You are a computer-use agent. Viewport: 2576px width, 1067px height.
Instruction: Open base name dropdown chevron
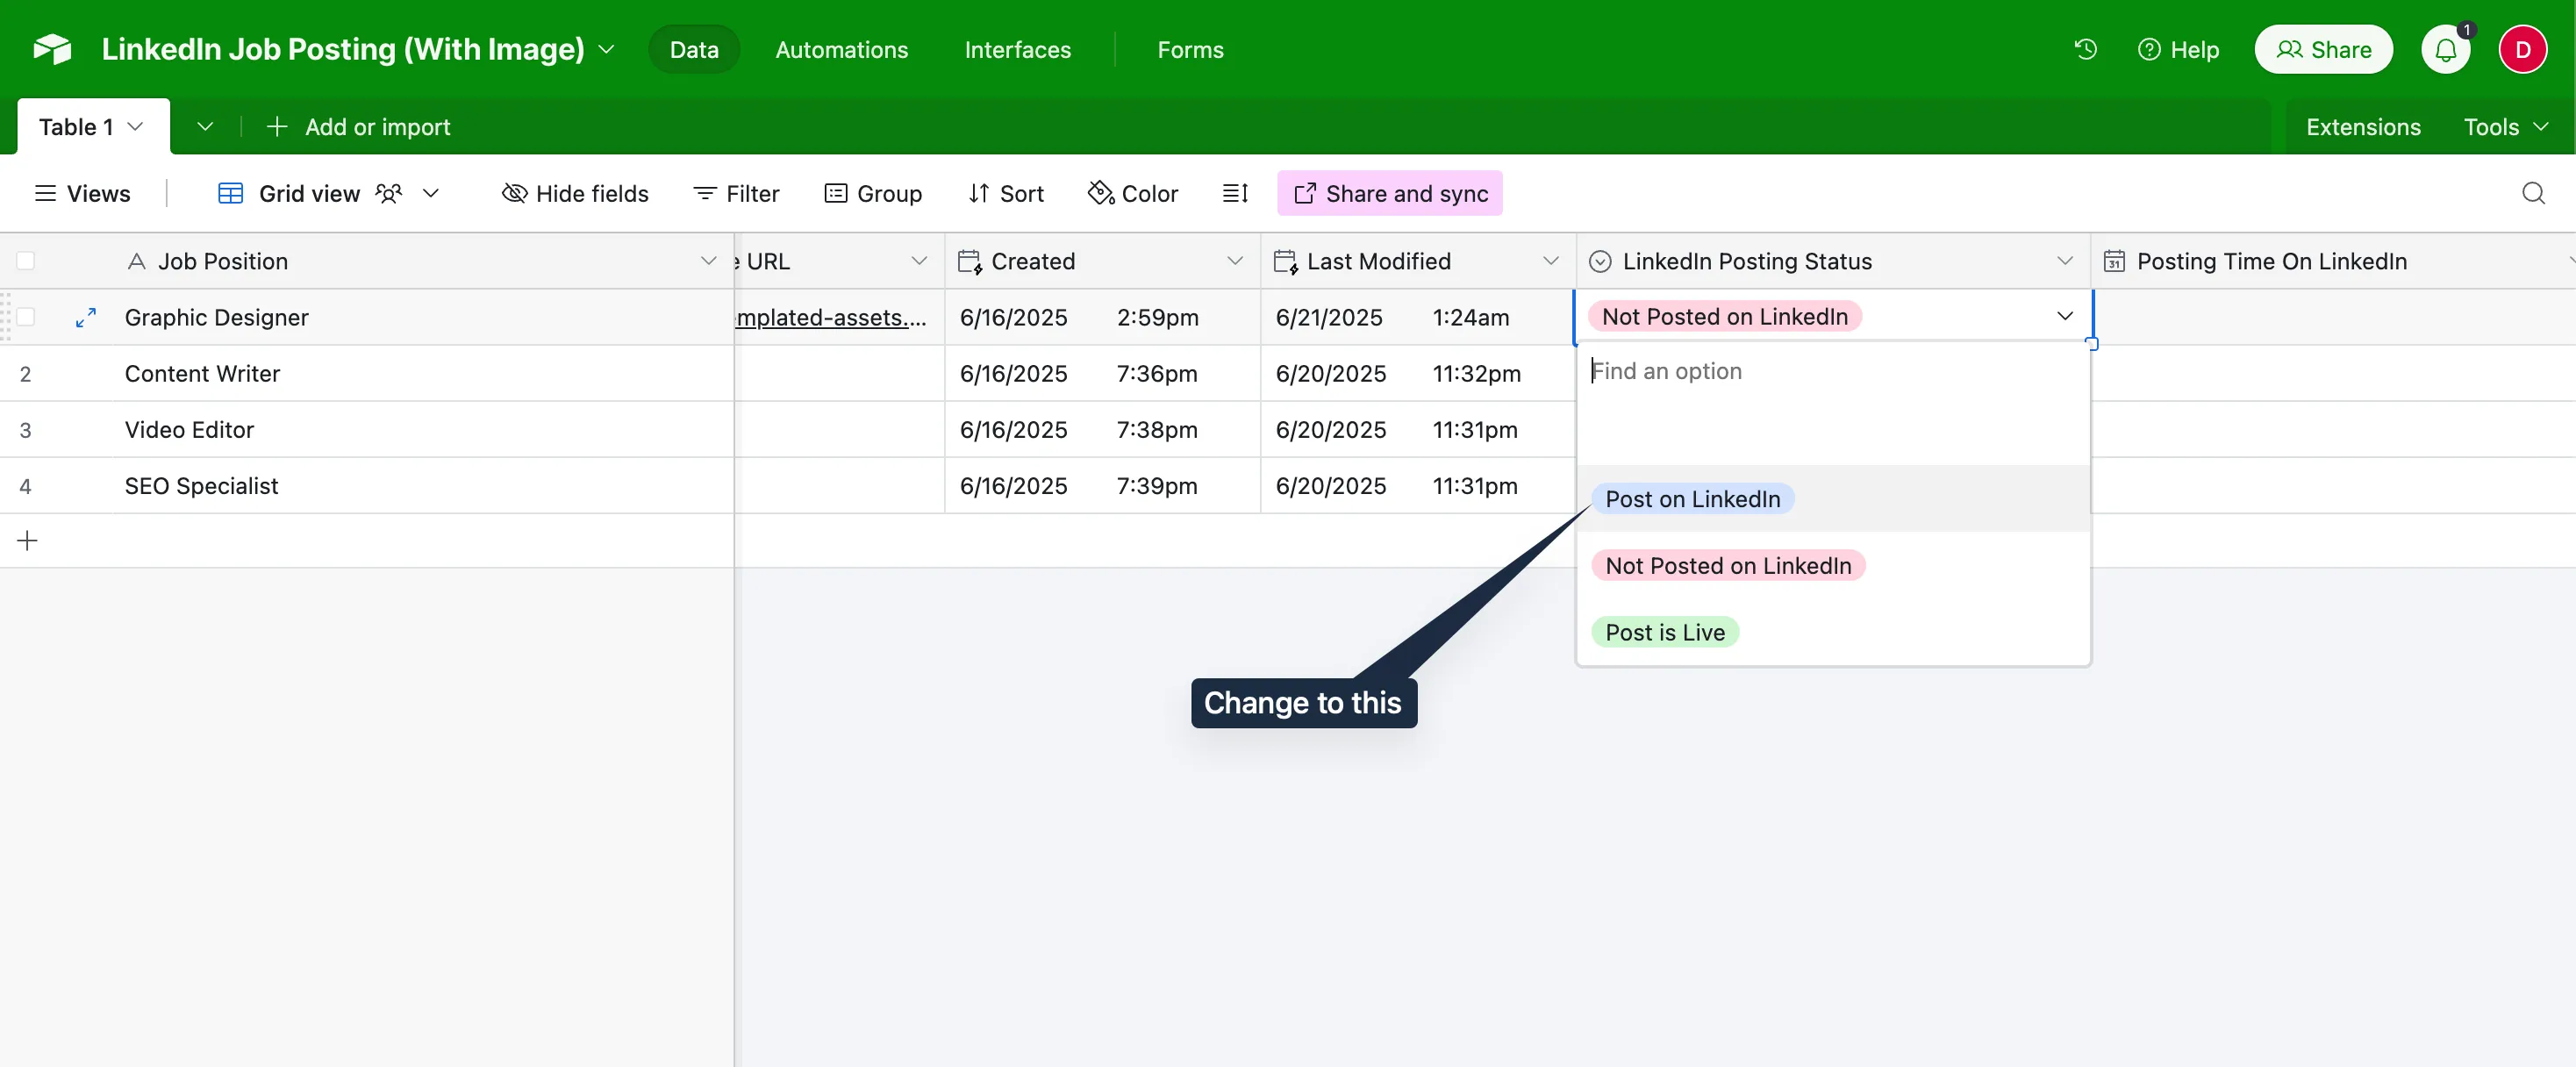[x=606, y=49]
